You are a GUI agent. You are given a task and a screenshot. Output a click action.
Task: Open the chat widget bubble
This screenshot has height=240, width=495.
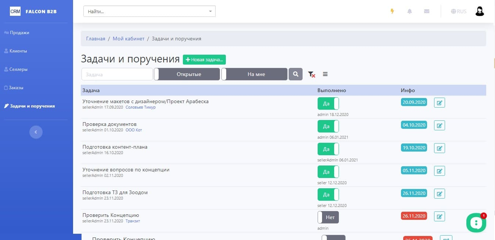[476, 222]
